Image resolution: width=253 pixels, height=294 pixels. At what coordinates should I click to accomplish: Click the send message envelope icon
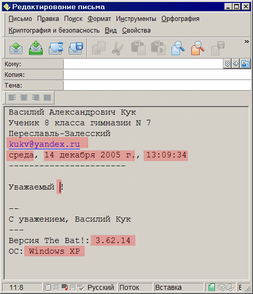pyautogui.click(x=16, y=48)
